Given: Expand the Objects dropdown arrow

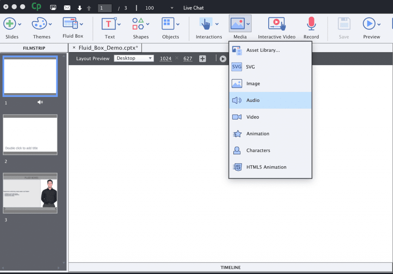Looking at the screenshot, I should click(x=178, y=24).
